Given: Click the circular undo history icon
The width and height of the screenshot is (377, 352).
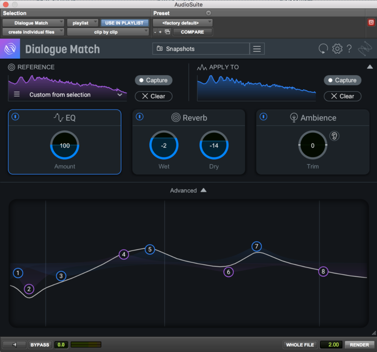Looking at the screenshot, I should click(323, 49).
